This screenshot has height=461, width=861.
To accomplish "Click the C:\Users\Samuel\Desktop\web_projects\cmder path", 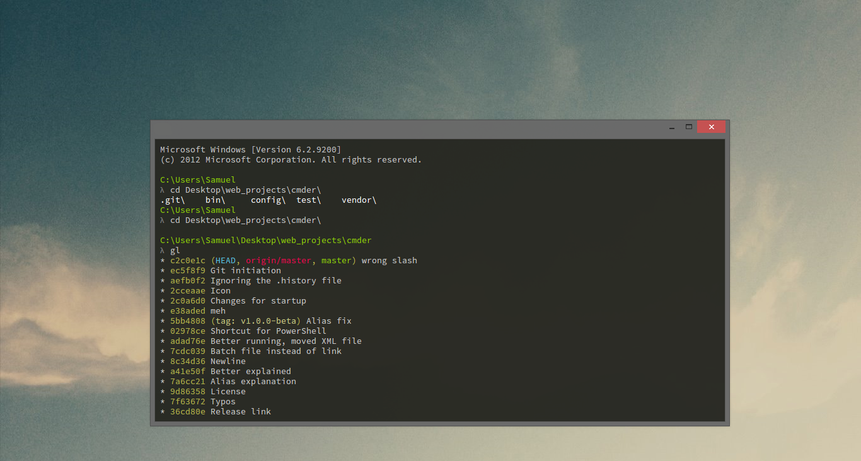I will (x=265, y=240).
